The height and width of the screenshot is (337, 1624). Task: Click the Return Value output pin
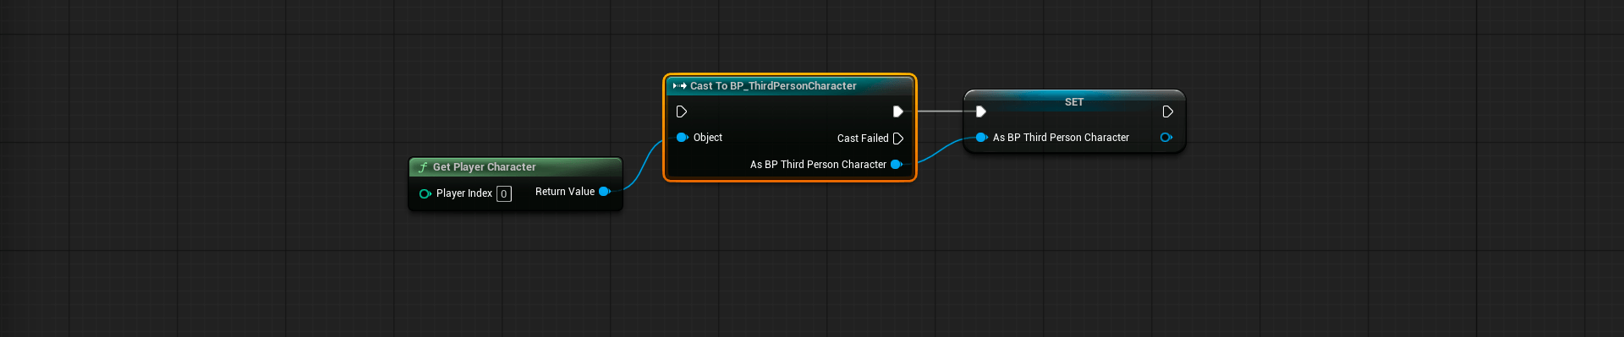click(605, 192)
